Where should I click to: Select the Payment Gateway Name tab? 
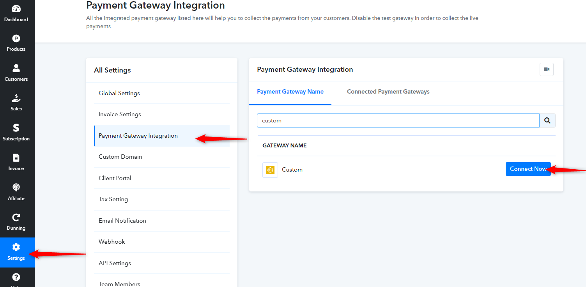pyautogui.click(x=290, y=92)
